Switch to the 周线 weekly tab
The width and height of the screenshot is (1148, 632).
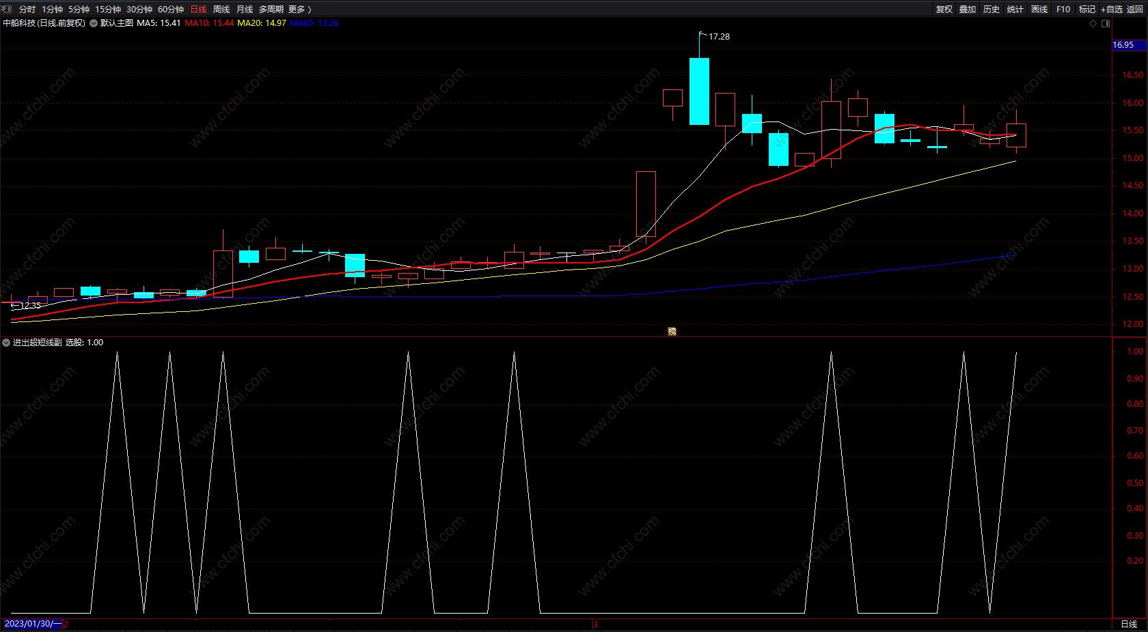pyautogui.click(x=221, y=9)
